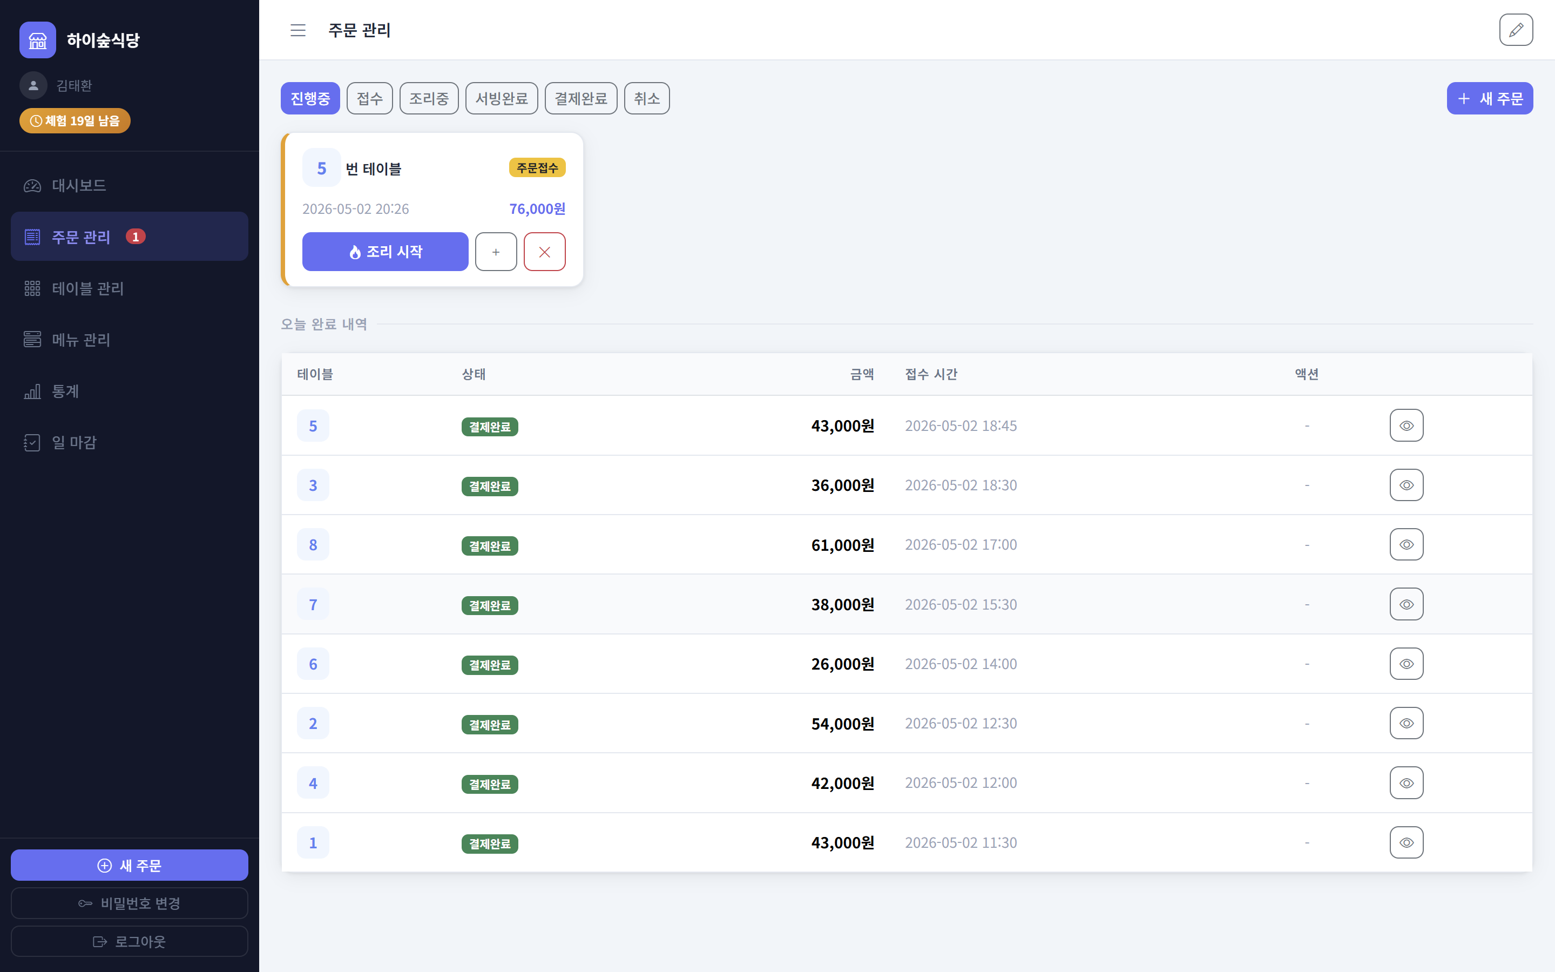
Task: Start cooking with 조리 시작 button
Action: coord(385,251)
